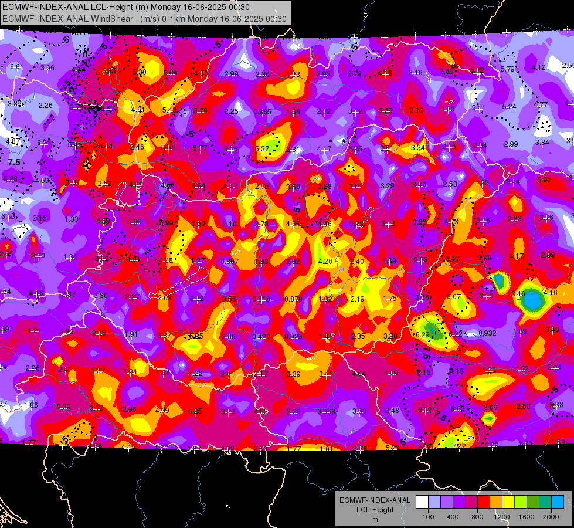574x528 pixels.
Task: Click the wind shear value 5.79
Action: pos(507,69)
